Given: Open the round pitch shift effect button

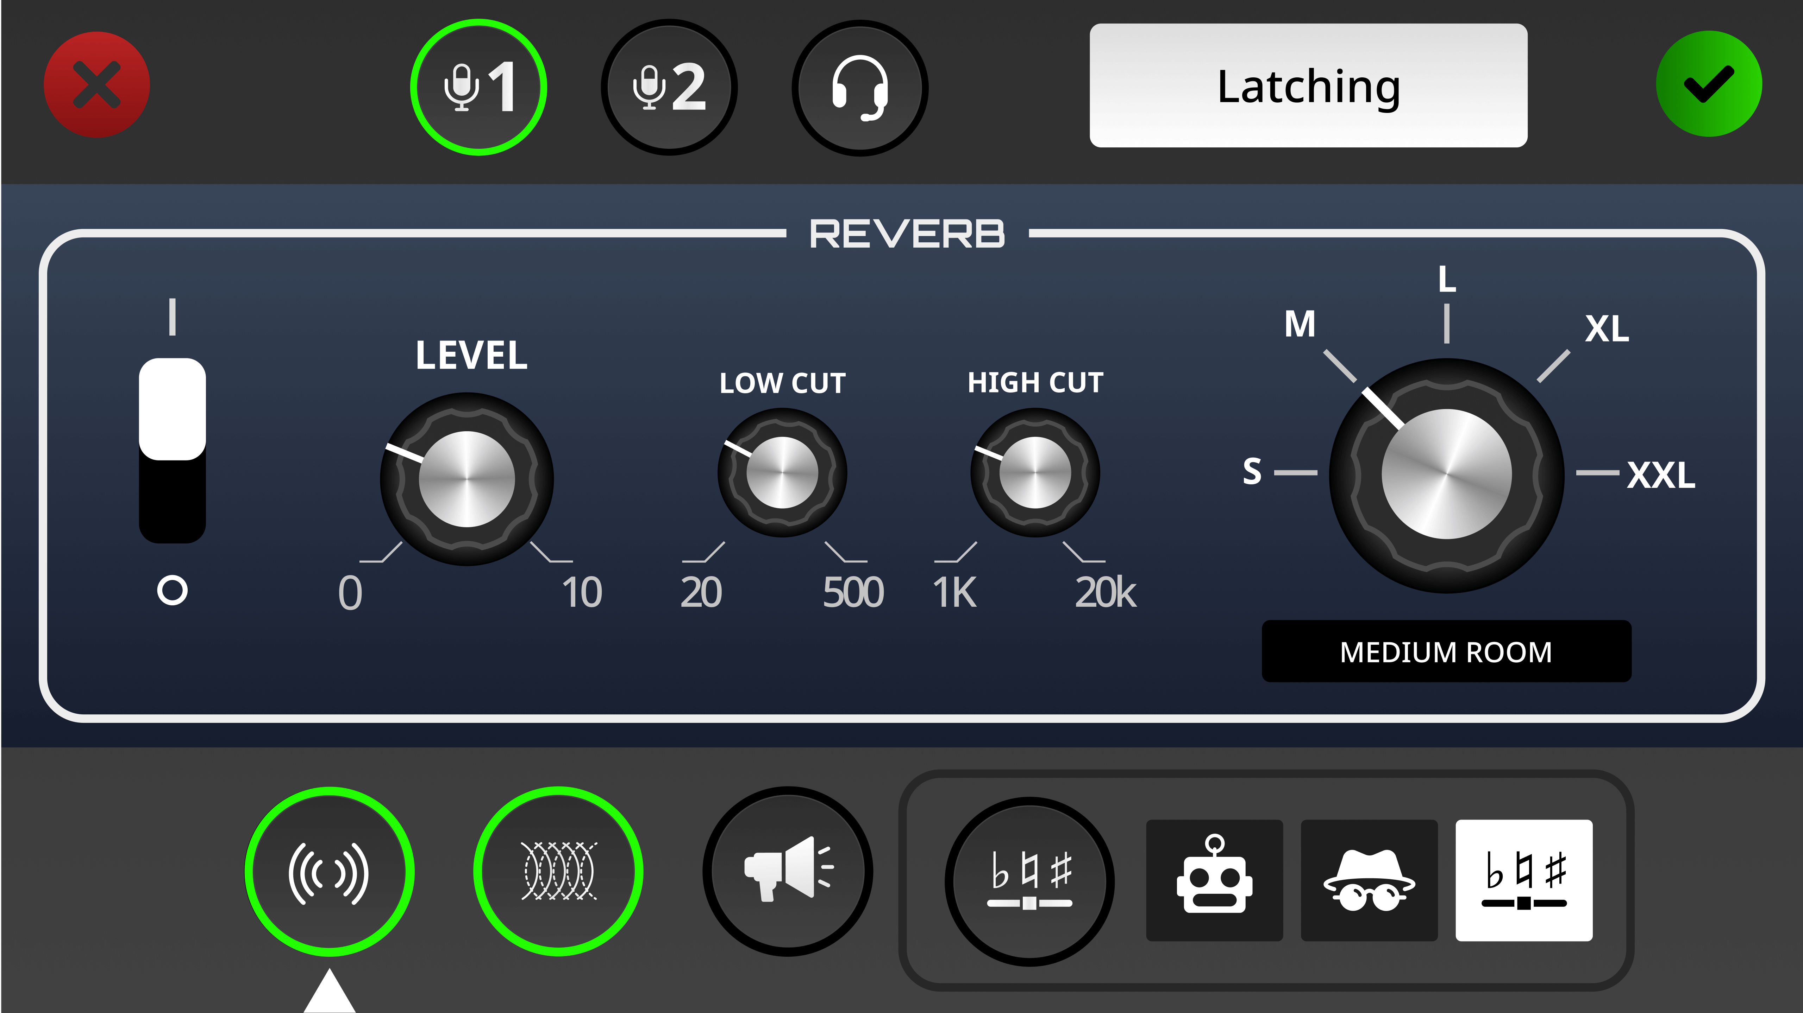Looking at the screenshot, I should click(x=1029, y=881).
